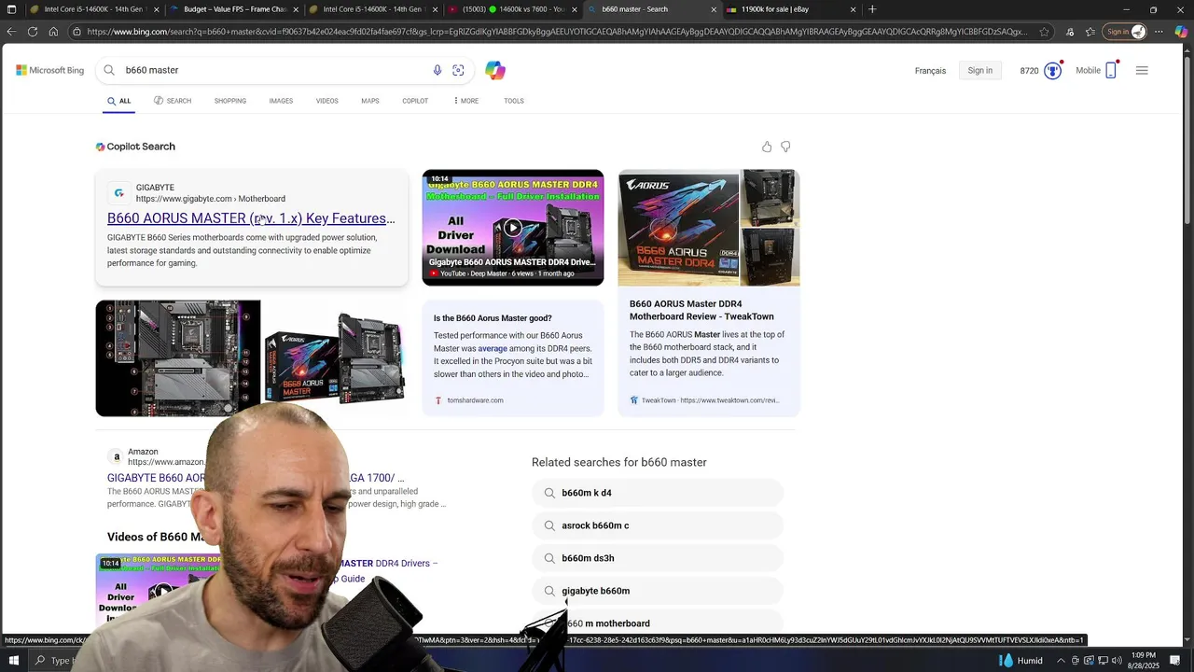
Task: Click the browser back arrow
Action: coord(11,32)
